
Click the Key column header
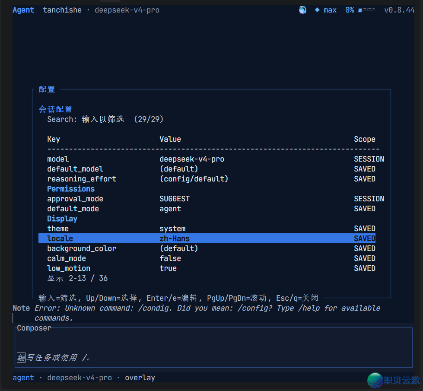pos(54,139)
